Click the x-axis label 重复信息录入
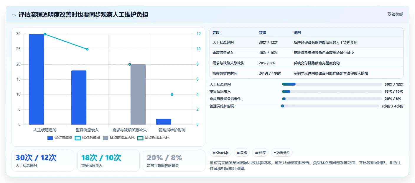Screen dimensions: 415x183 [87, 130]
